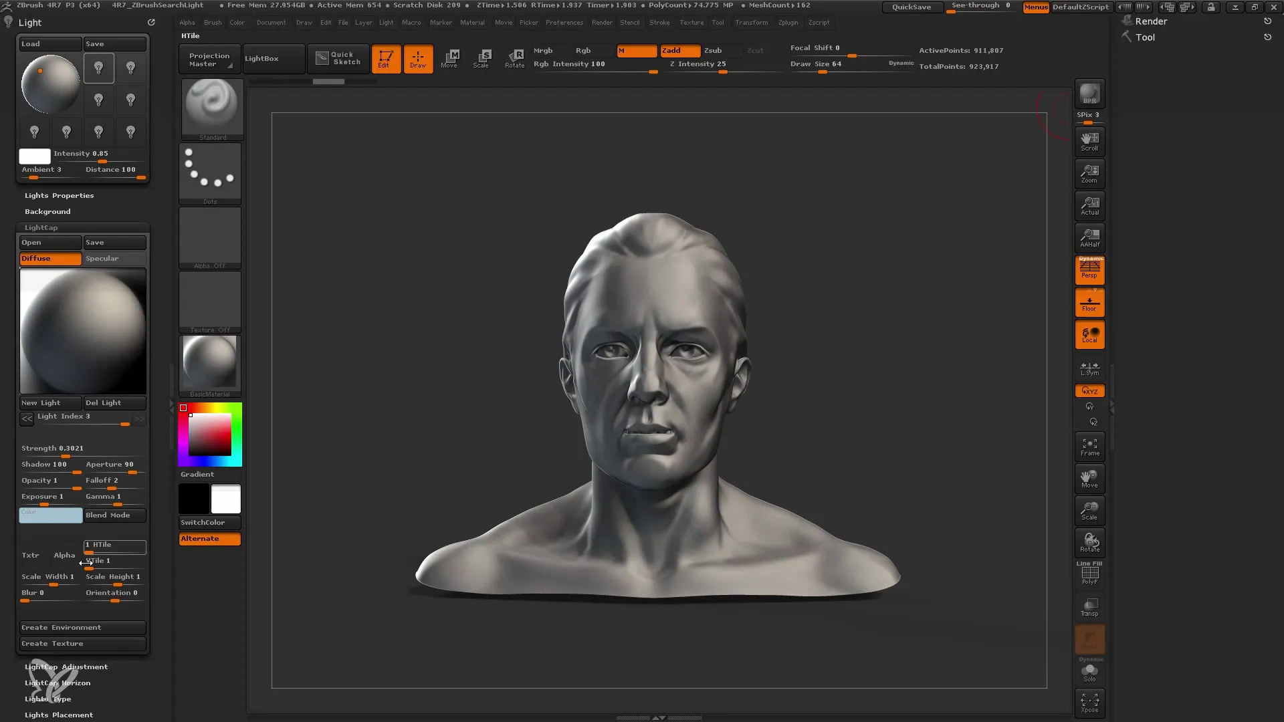Open the Brush menu
The height and width of the screenshot is (722, 1284).
pyautogui.click(x=213, y=23)
